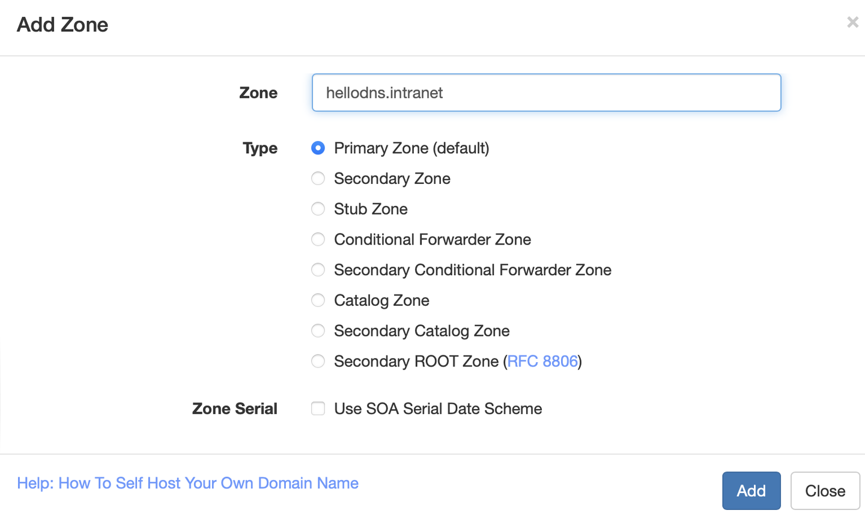
Task: Click the Close button in footer
Action: (825, 491)
